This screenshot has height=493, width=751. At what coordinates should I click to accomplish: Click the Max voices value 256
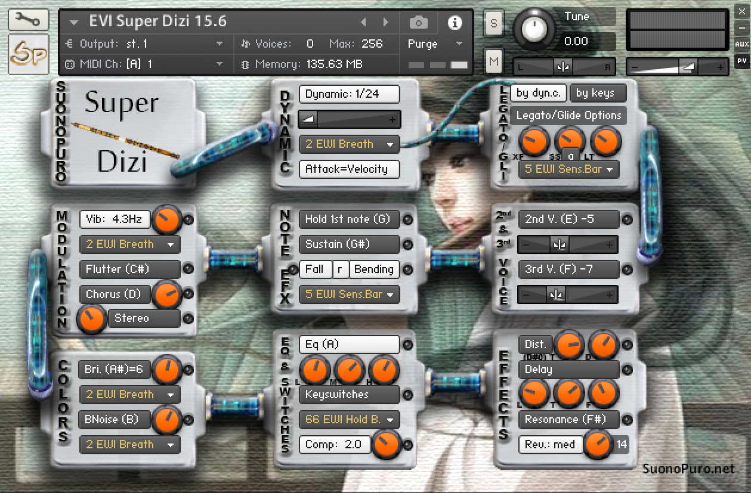[x=372, y=44]
